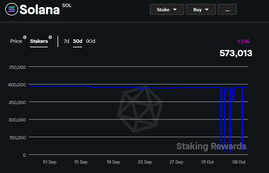Open the info icon next to Price

pos(25,37)
